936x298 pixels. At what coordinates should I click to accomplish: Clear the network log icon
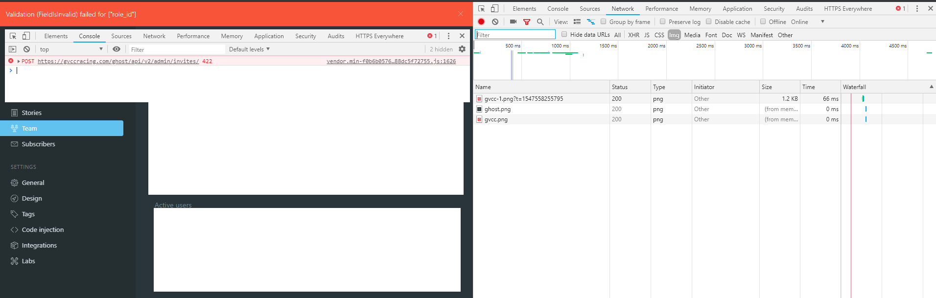point(495,22)
